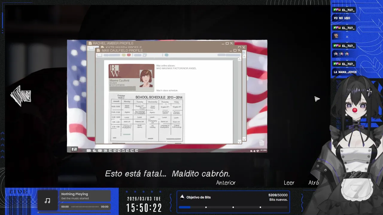Click the SCHOOL SCHEDULE 2013-2014 heading
Image resolution: width=383 pixels, height=215 pixels.
point(159,97)
